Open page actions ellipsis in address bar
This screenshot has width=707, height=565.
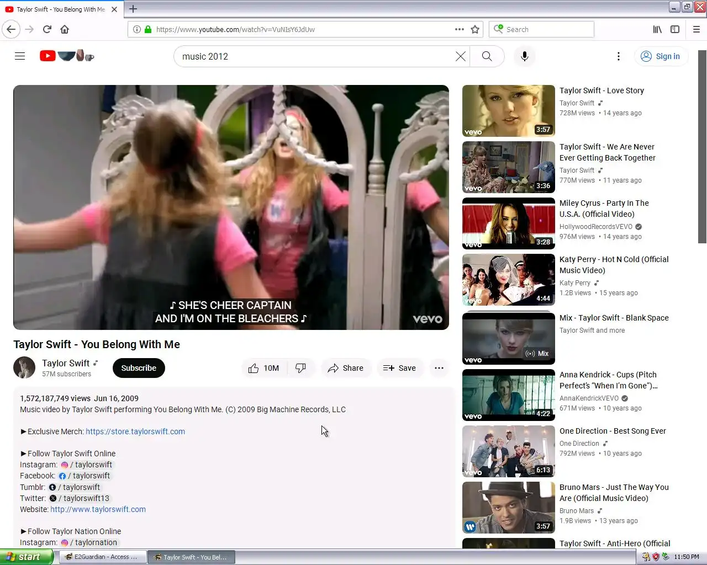(x=460, y=29)
